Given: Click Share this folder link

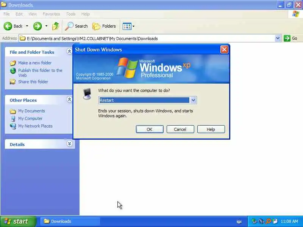Looking at the screenshot, I should click(33, 82).
